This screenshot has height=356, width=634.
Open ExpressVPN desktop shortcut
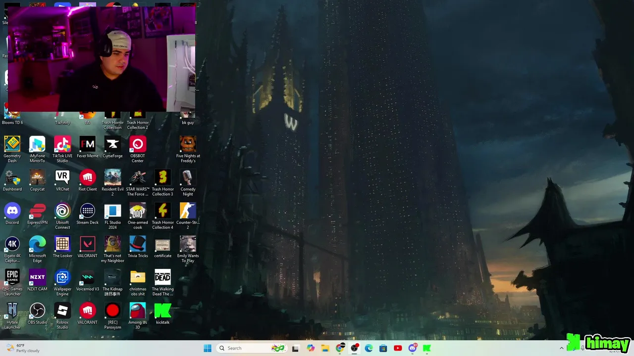(x=37, y=213)
